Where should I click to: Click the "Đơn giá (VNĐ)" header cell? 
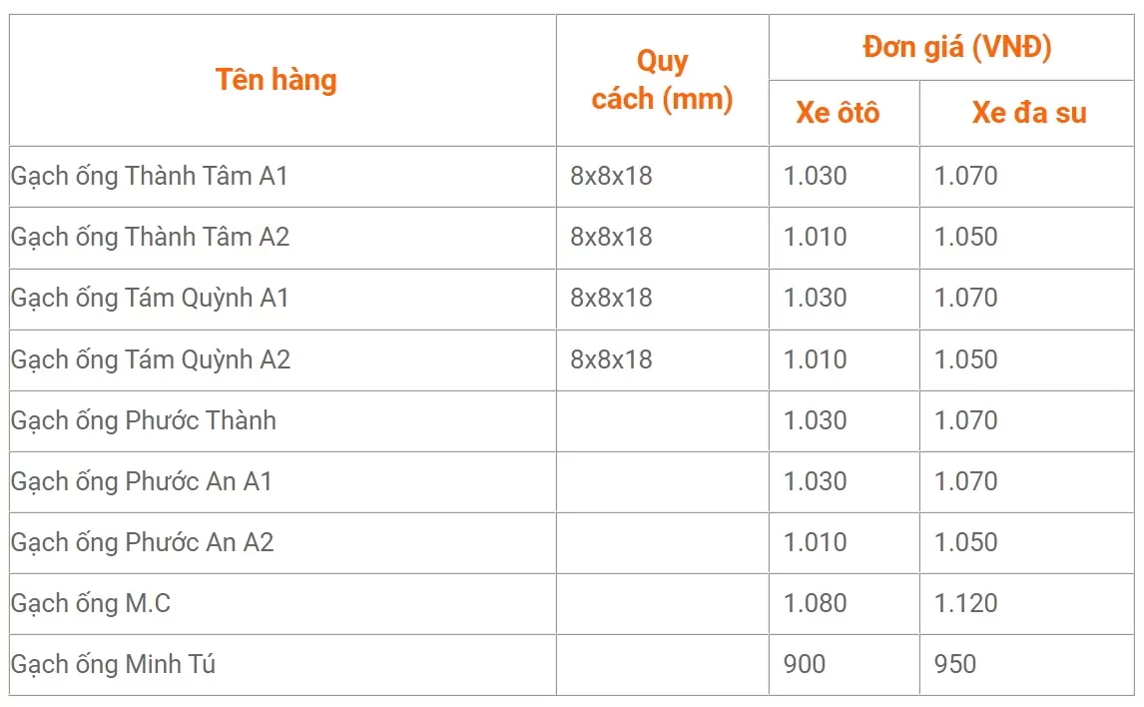[x=956, y=47]
